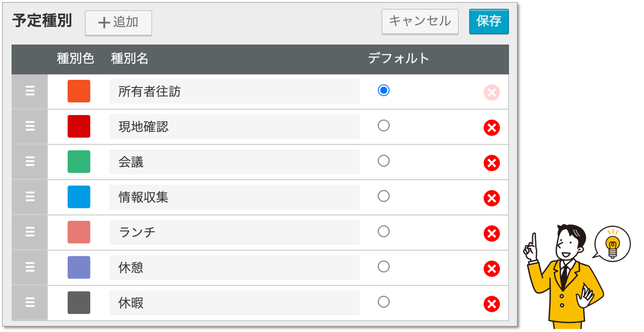The image size is (644, 332).
Task: Open the orange color swatch for 所有者往訪
Action: tap(79, 91)
